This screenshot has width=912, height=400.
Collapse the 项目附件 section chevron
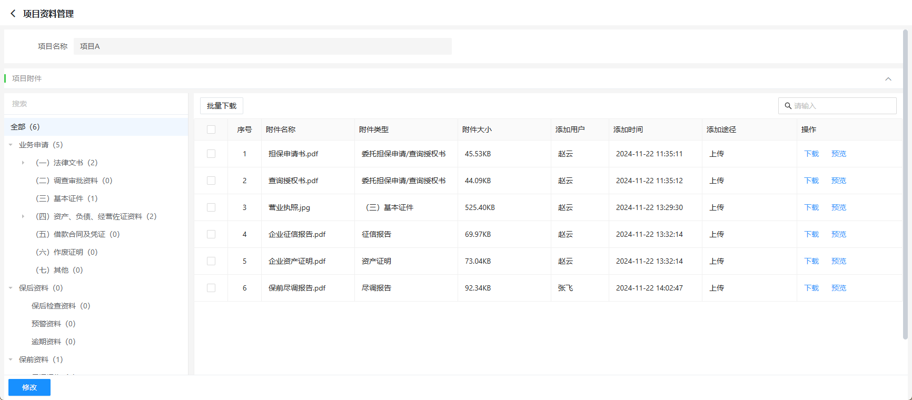tap(888, 79)
